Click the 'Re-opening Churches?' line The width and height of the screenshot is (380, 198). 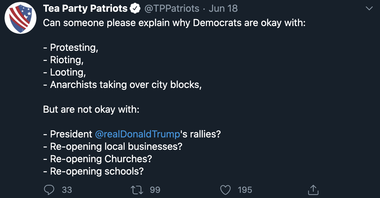click(97, 159)
